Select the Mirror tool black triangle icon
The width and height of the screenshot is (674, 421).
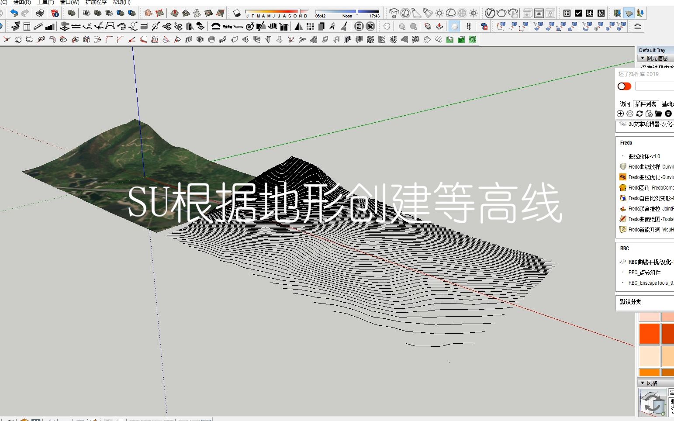tap(299, 26)
